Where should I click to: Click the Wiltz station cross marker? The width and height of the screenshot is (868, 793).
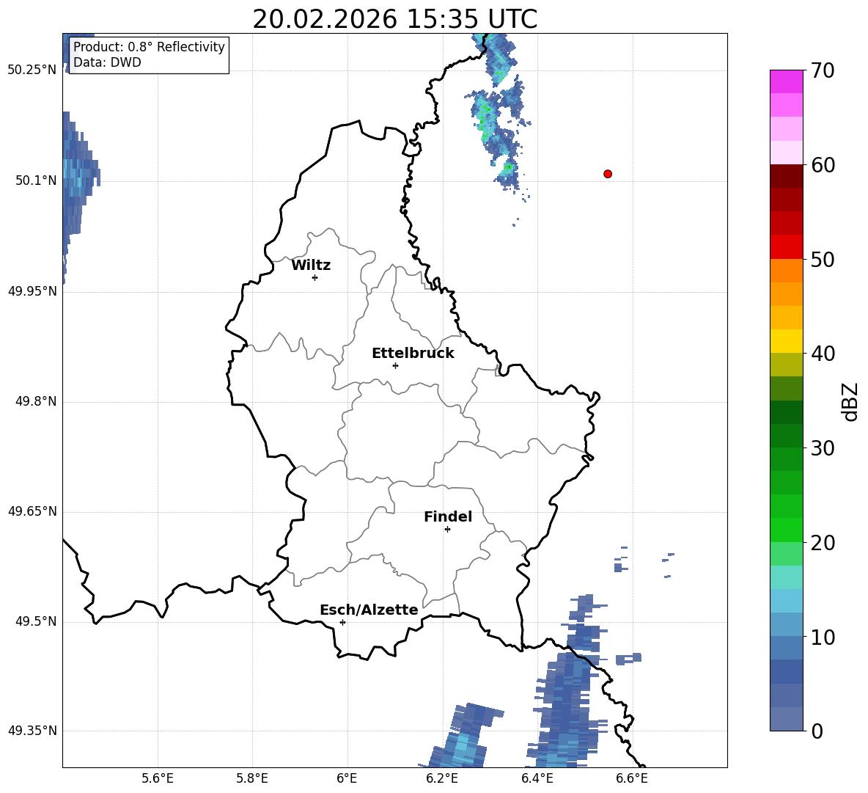(x=315, y=277)
